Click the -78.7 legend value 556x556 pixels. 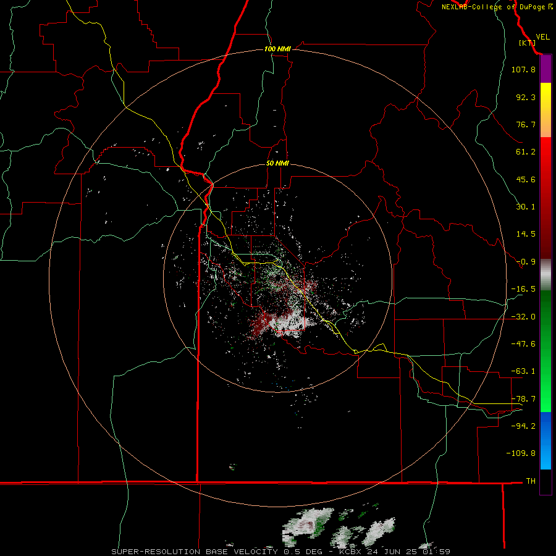523,399
